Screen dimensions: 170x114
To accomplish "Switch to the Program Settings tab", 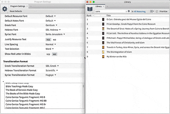I will point(18,6).
